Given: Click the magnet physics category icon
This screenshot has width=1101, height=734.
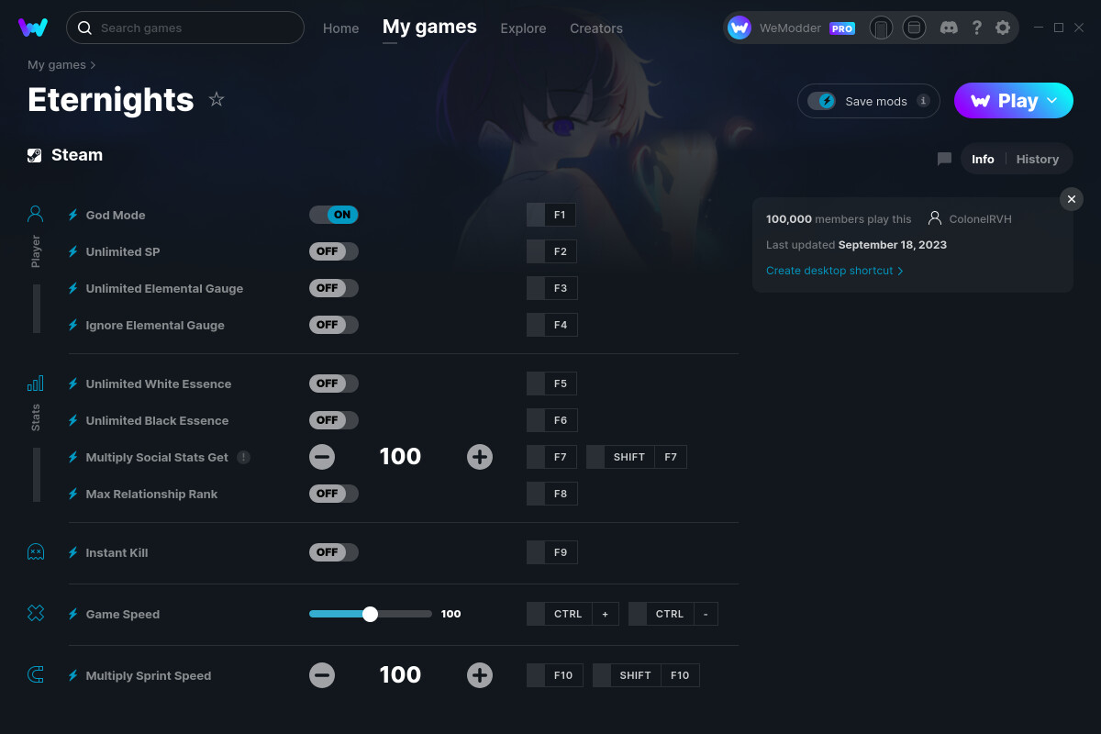Looking at the screenshot, I should (x=36, y=675).
